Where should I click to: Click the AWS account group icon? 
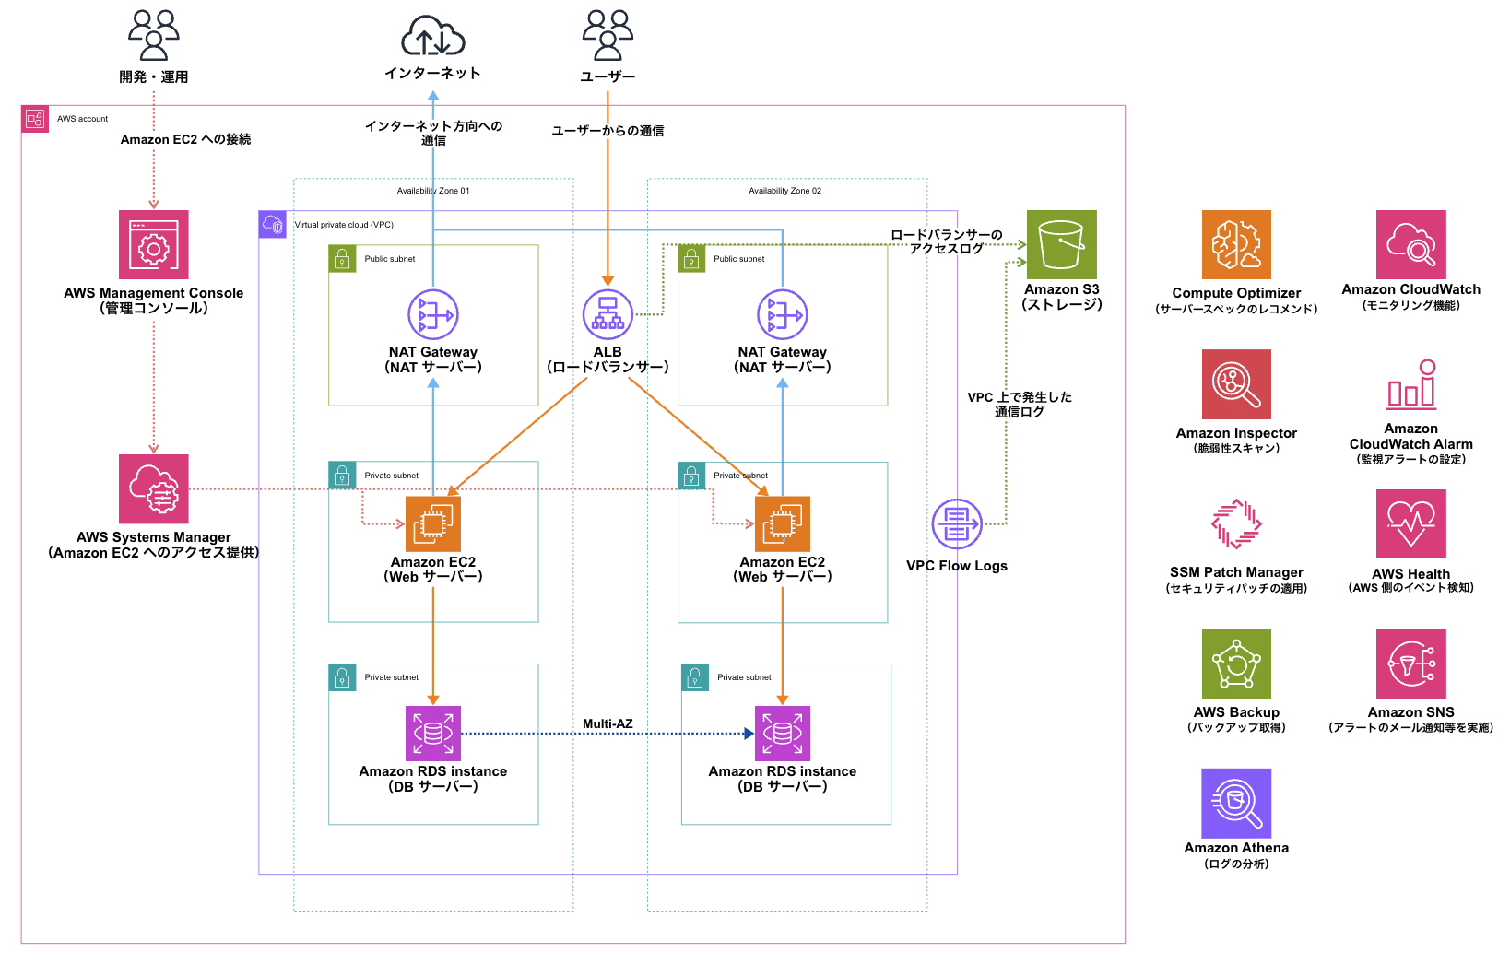pyautogui.click(x=35, y=119)
